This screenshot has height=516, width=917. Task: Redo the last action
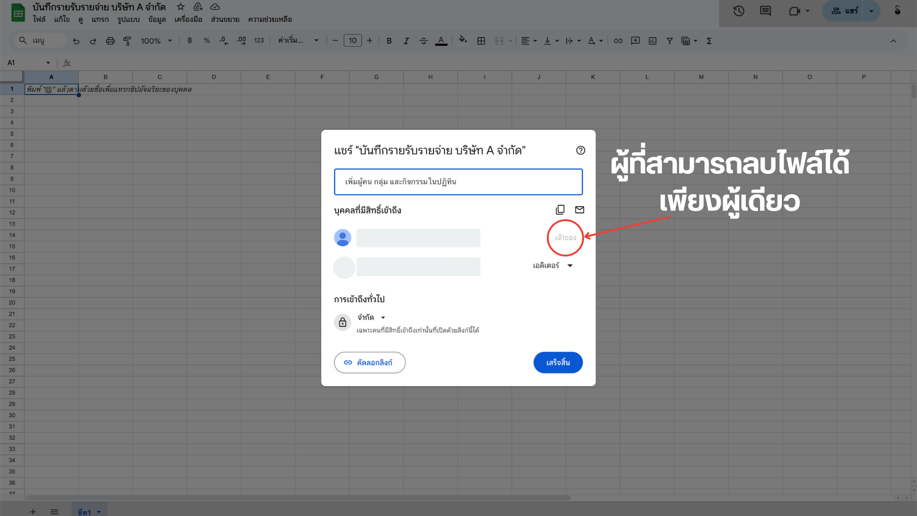(x=93, y=41)
